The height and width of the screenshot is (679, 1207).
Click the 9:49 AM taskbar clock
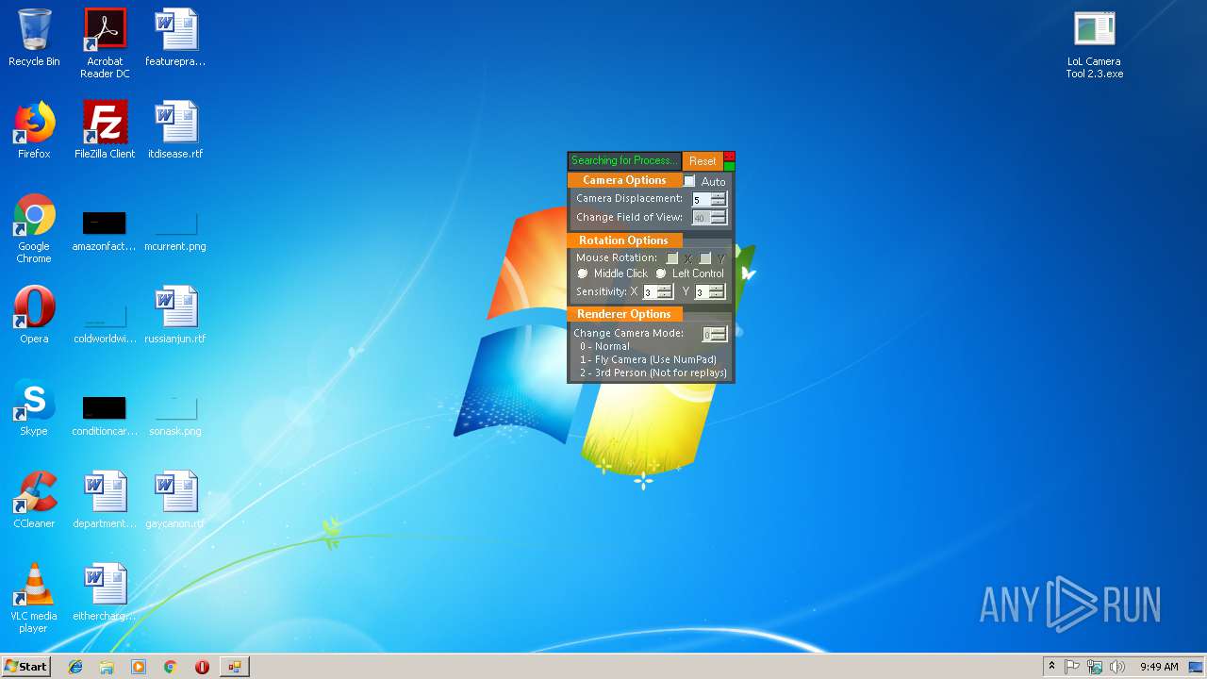1159,667
